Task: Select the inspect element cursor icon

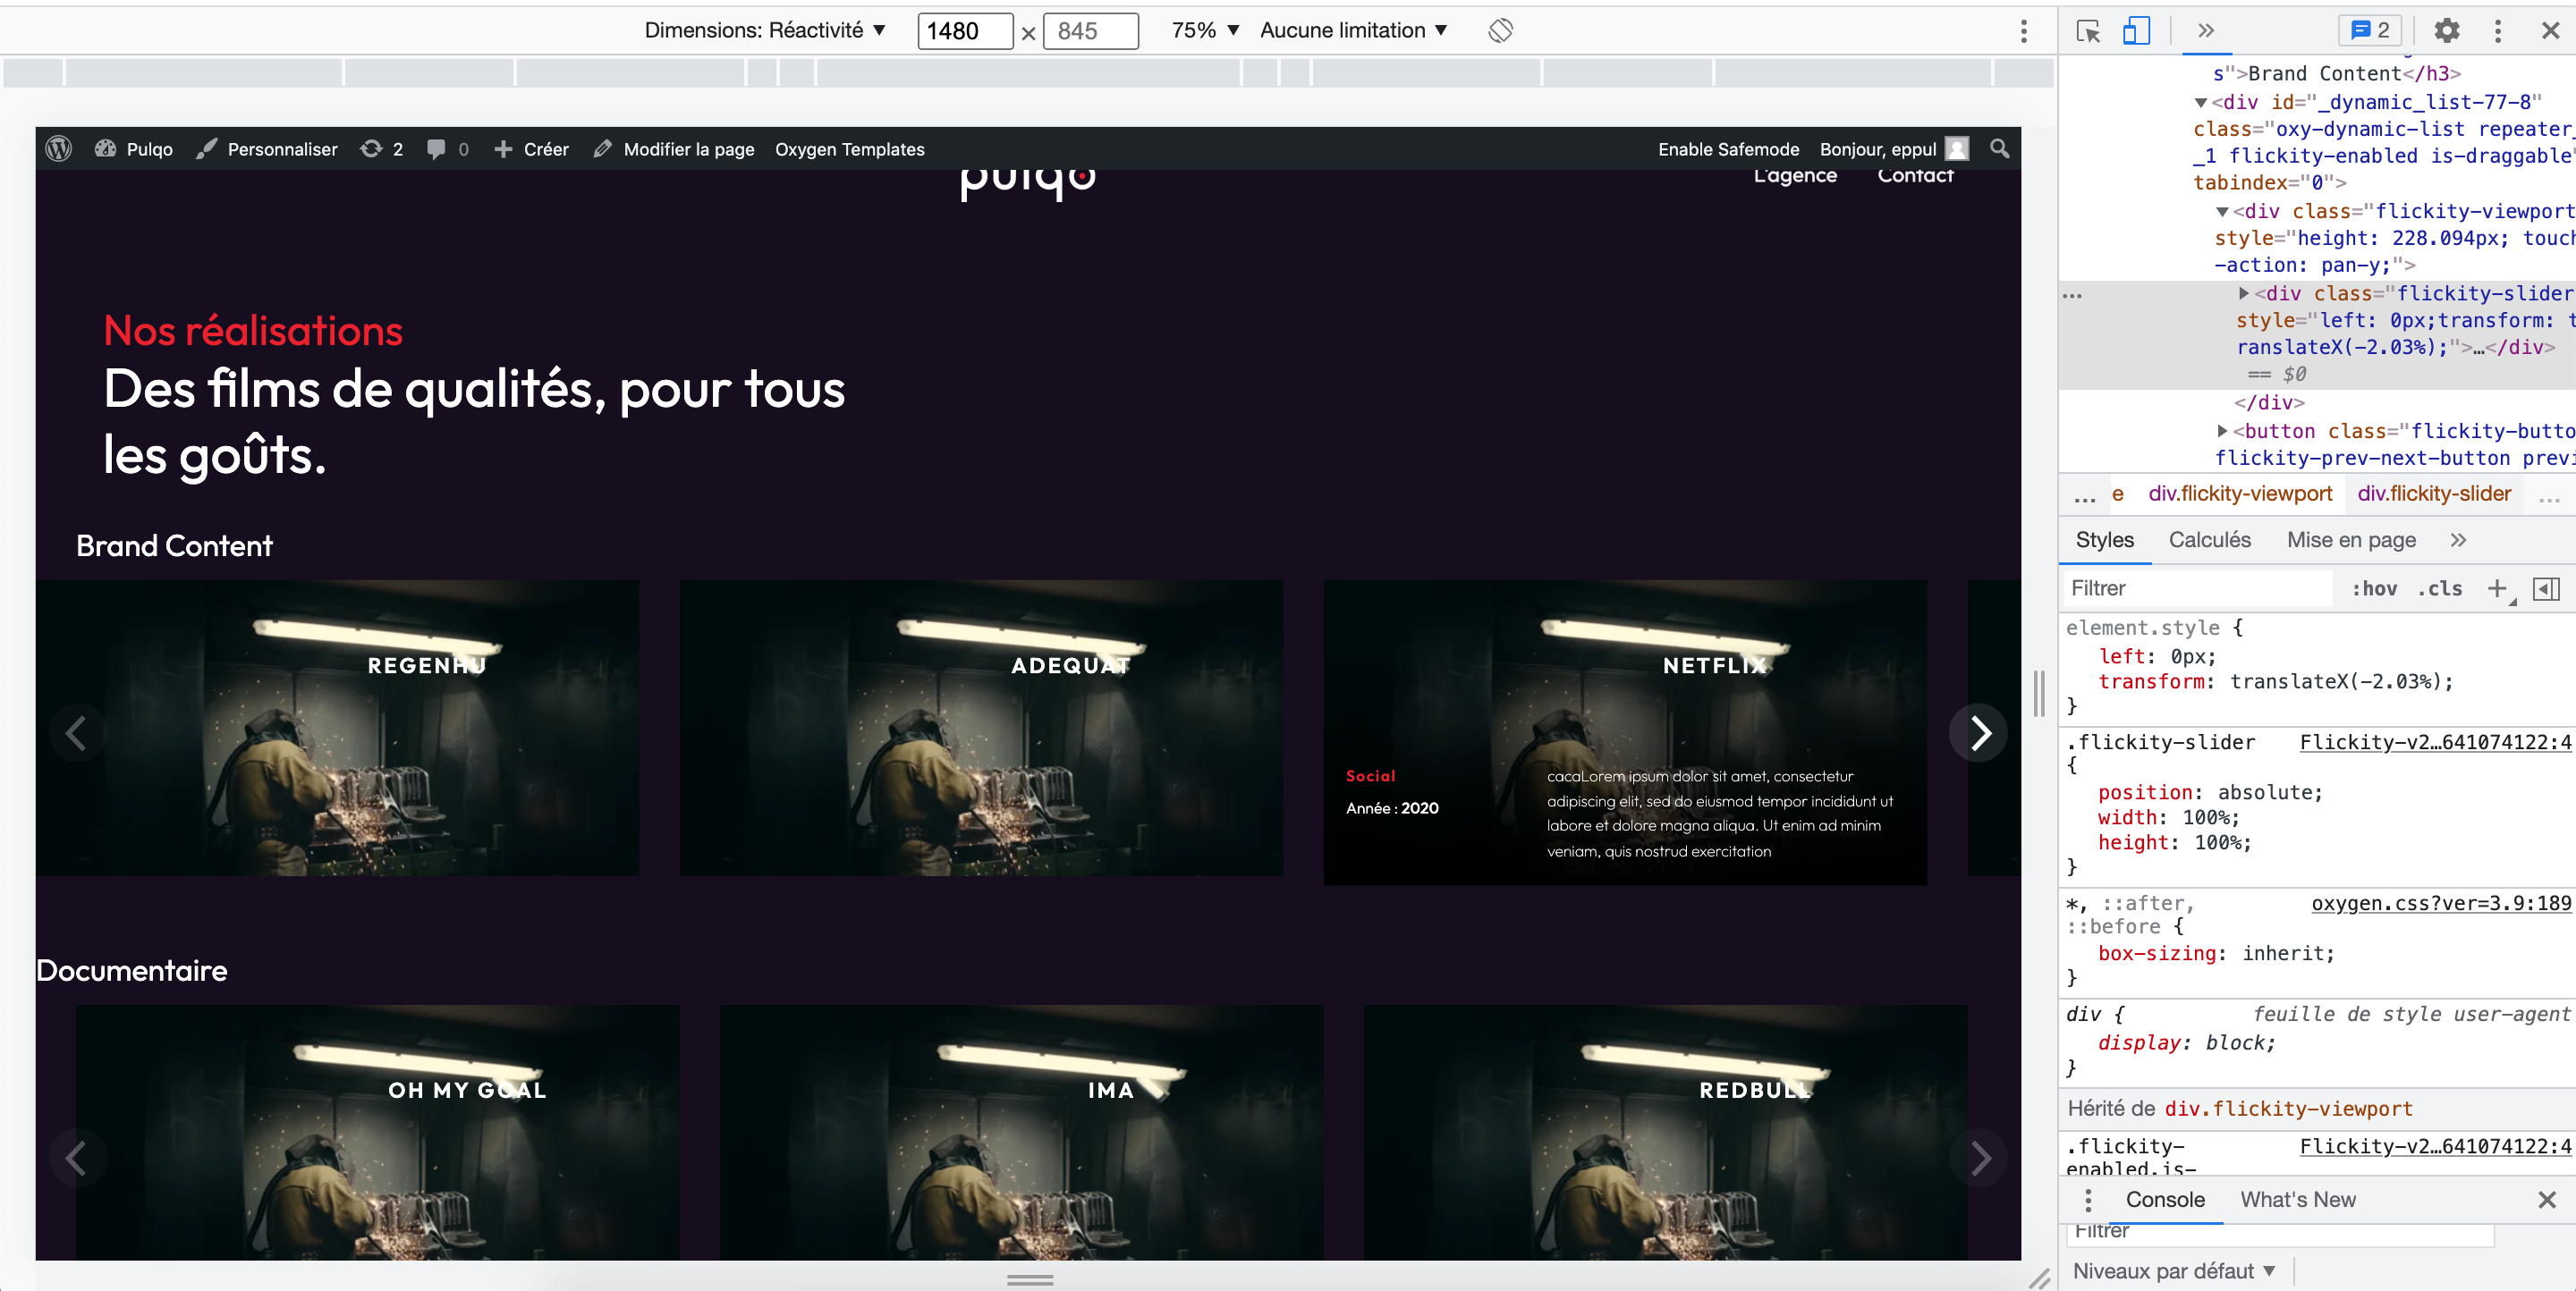Action: click(x=2088, y=31)
